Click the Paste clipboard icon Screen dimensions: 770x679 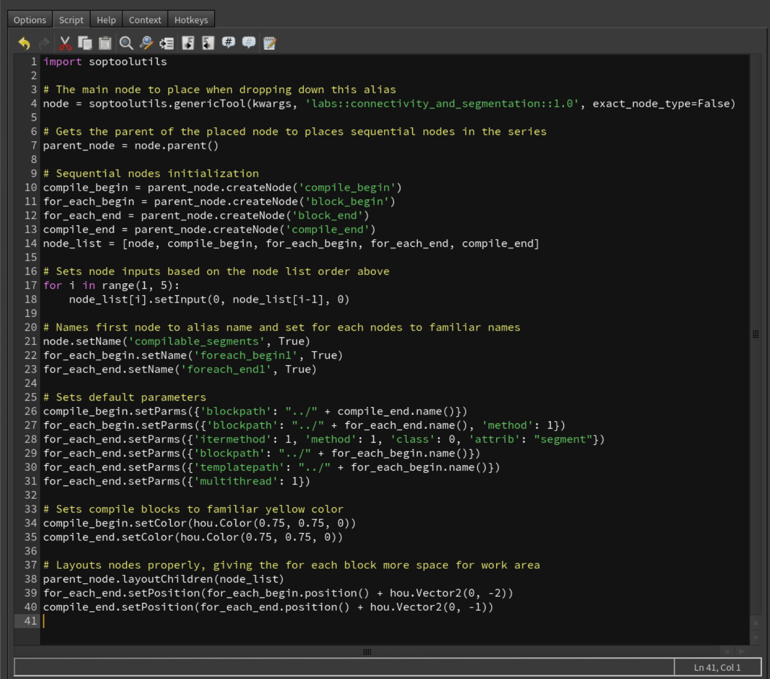coord(105,43)
